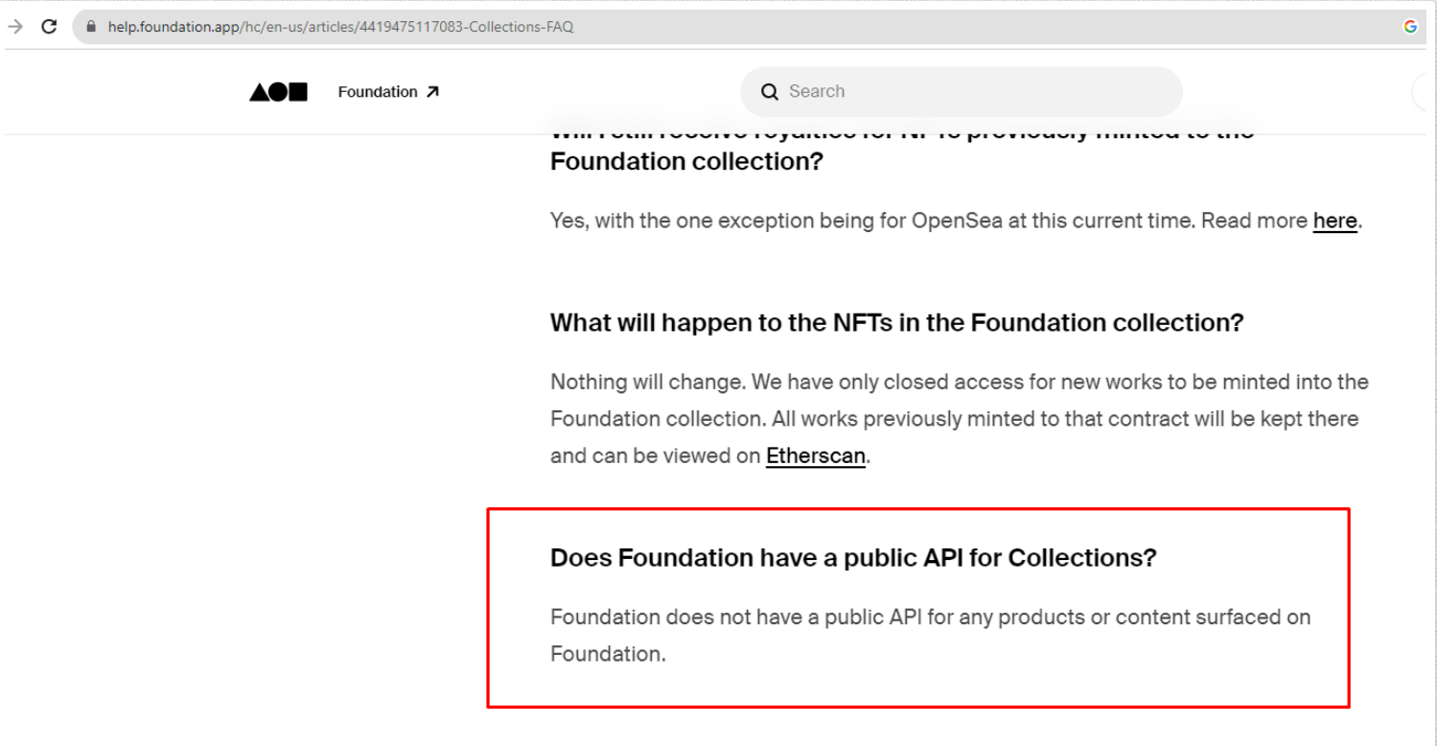Viewport: 1437px width, 746px height.
Task: Click the Google icon in address bar
Action: [x=1410, y=27]
